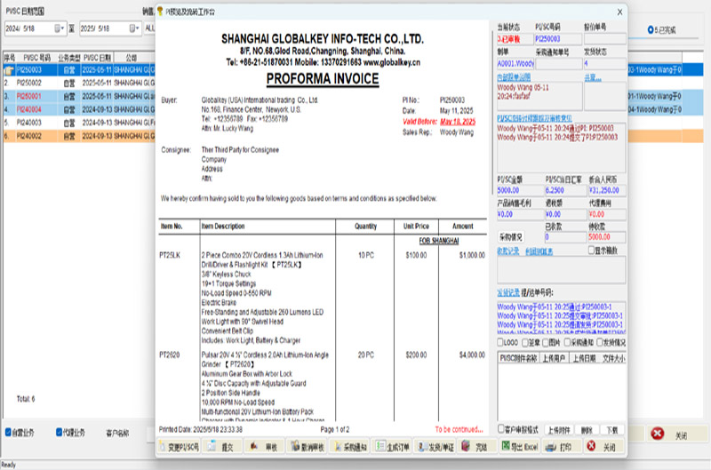This screenshot has width=711, height=470.
Task: Open the start date dropdown 2024/5/18
Action: click(x=61, y=28)
